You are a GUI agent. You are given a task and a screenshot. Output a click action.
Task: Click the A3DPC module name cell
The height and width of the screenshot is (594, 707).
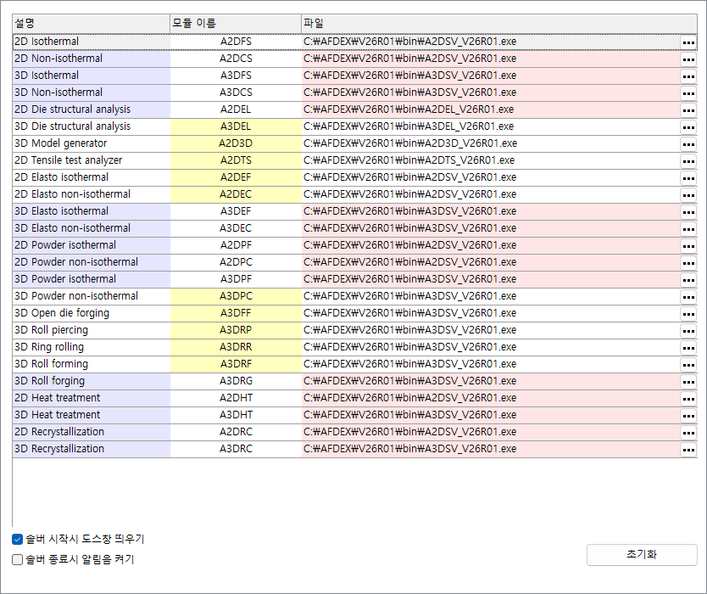pyautogui.click(x=236, y=296)
